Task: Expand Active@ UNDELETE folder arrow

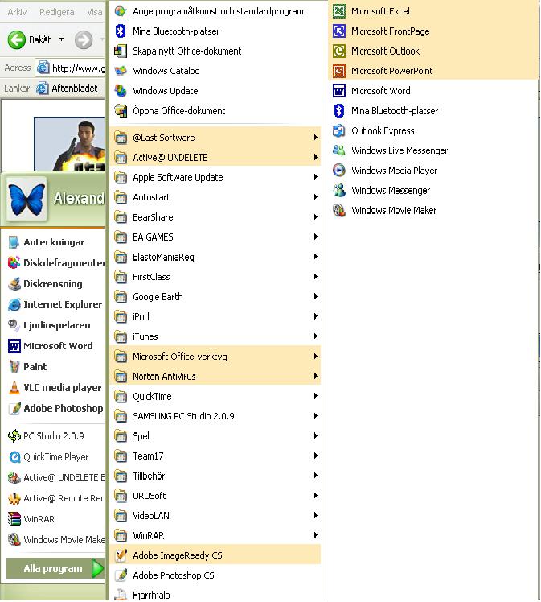Action: point(316,157)
